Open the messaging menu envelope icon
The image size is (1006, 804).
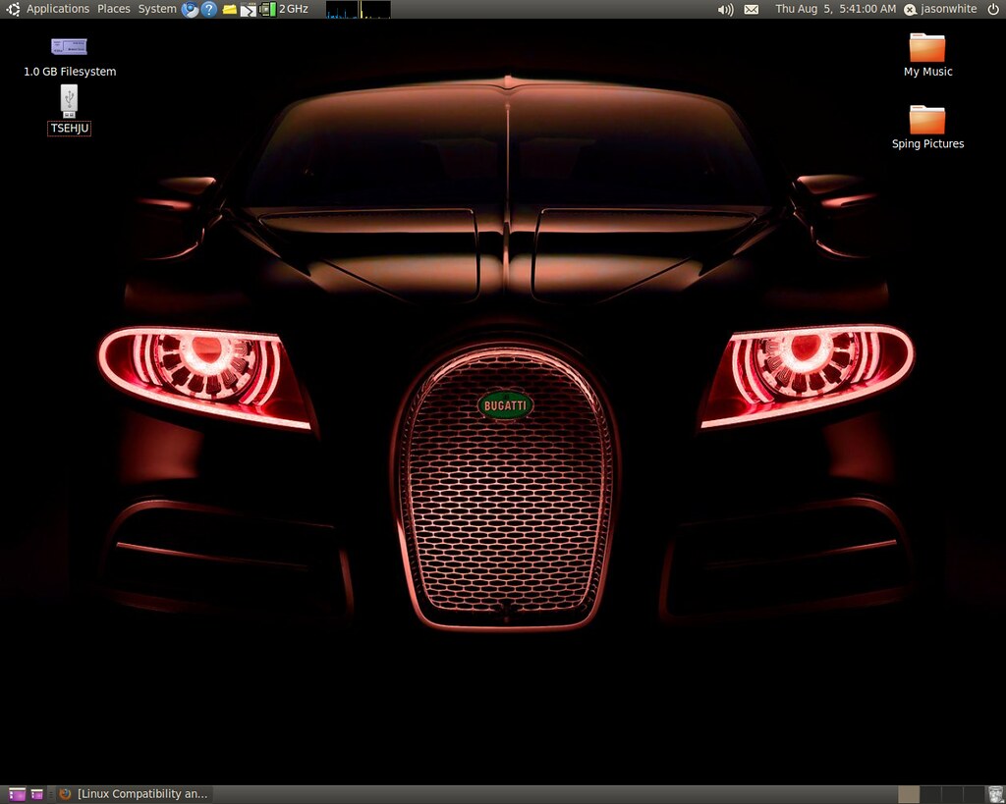coord(752,9)
